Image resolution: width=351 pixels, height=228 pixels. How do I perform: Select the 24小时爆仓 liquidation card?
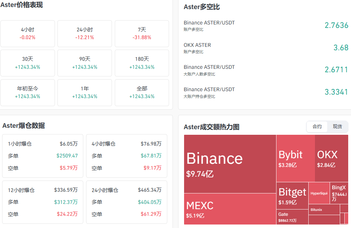tap(126, 202)
